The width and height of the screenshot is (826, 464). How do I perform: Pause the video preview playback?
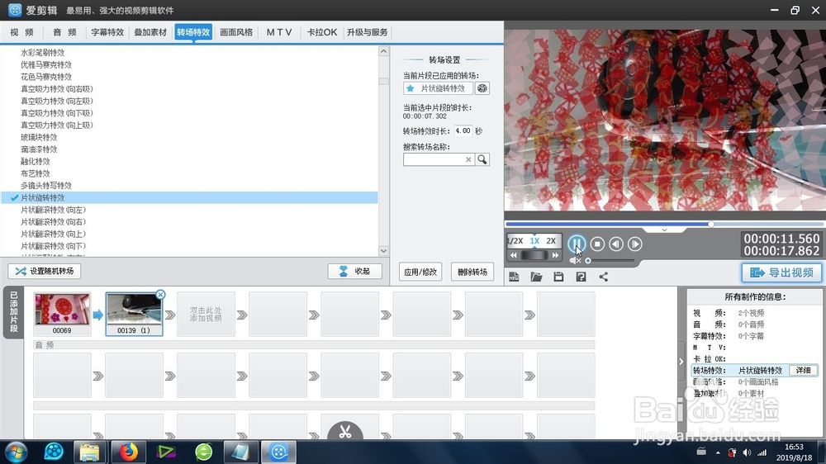pyautogui.click(x=577, y=244)
